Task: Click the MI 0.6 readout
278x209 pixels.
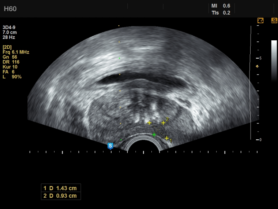Action: [x=221, y=6]
